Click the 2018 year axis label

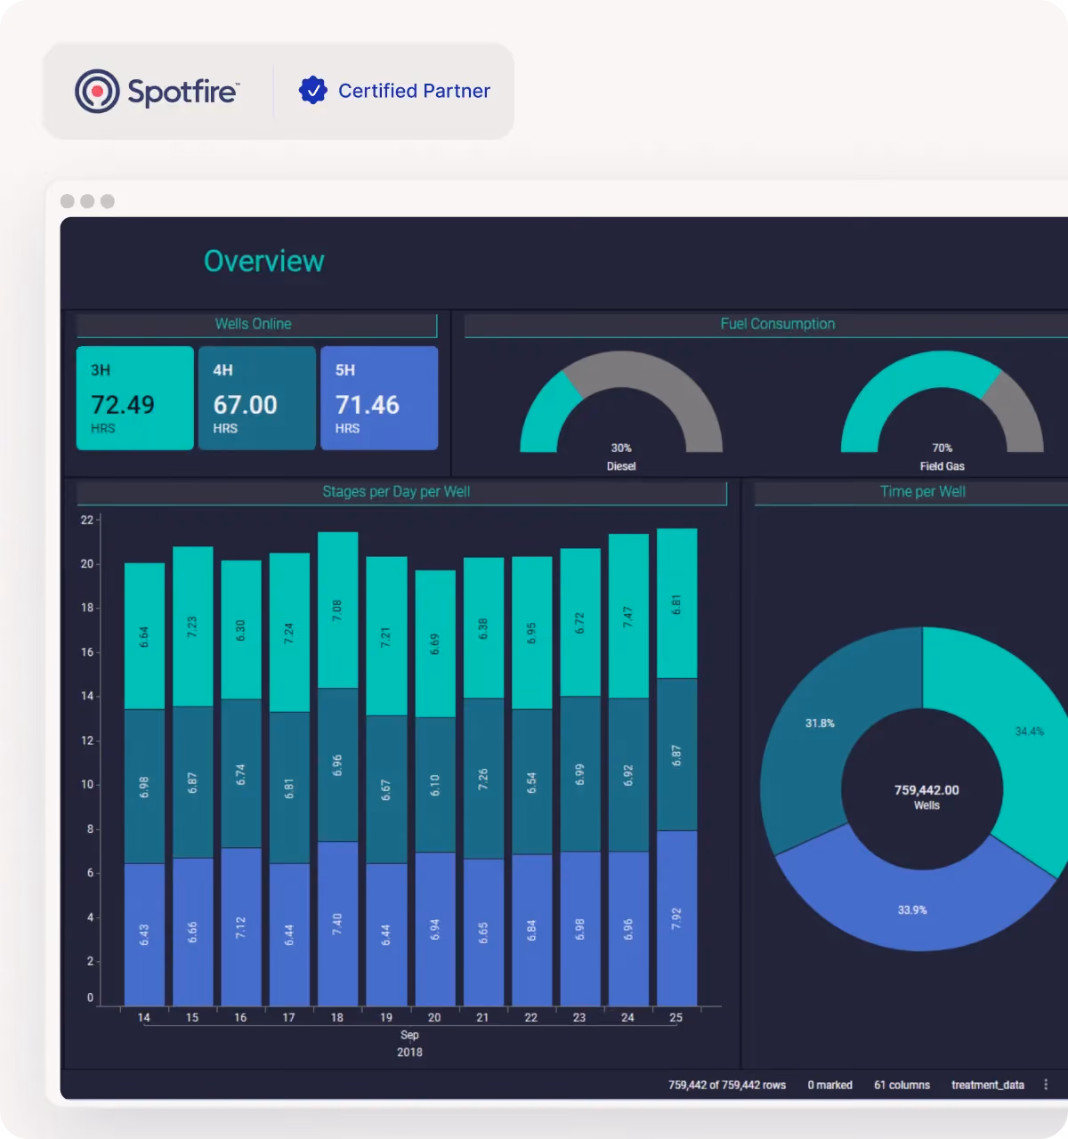[x=409, y=1052]
